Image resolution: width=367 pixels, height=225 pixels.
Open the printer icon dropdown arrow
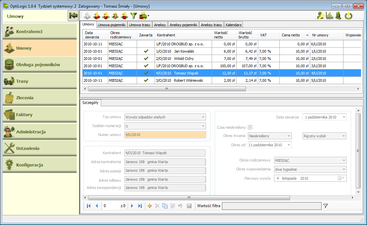coord(148,16)
